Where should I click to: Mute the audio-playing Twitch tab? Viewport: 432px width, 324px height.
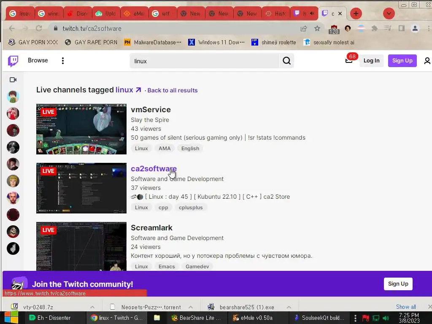[x=312, y=13]
